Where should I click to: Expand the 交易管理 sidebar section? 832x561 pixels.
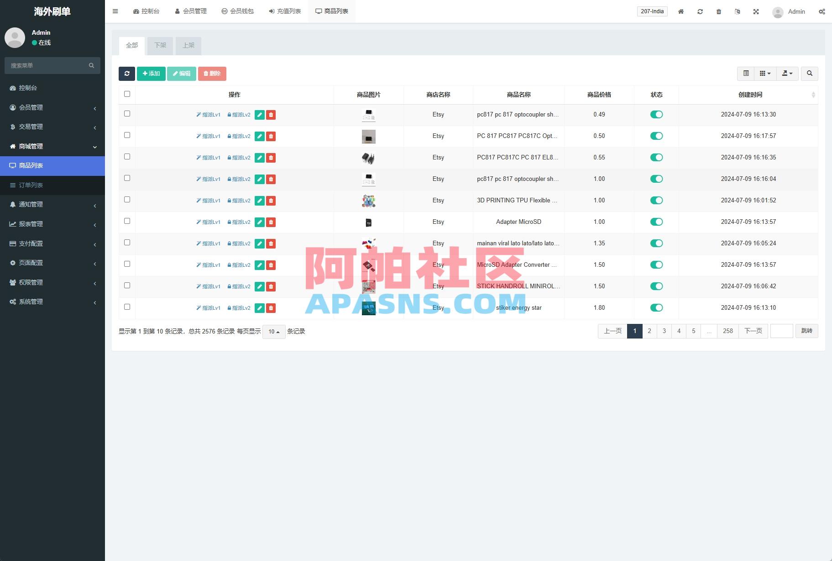(52, 127)
